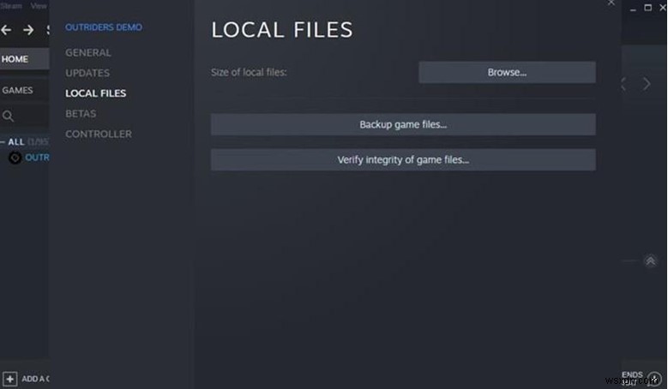
Task: Go back with the left arrow
Action: click(x=6, y=30)
